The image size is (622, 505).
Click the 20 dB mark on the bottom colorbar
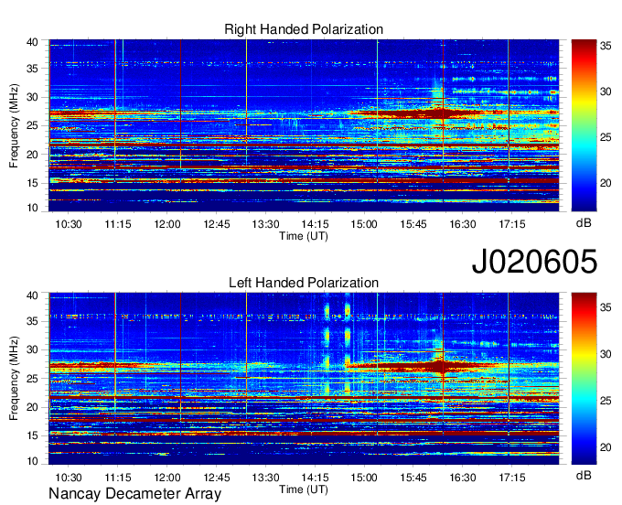605,447
